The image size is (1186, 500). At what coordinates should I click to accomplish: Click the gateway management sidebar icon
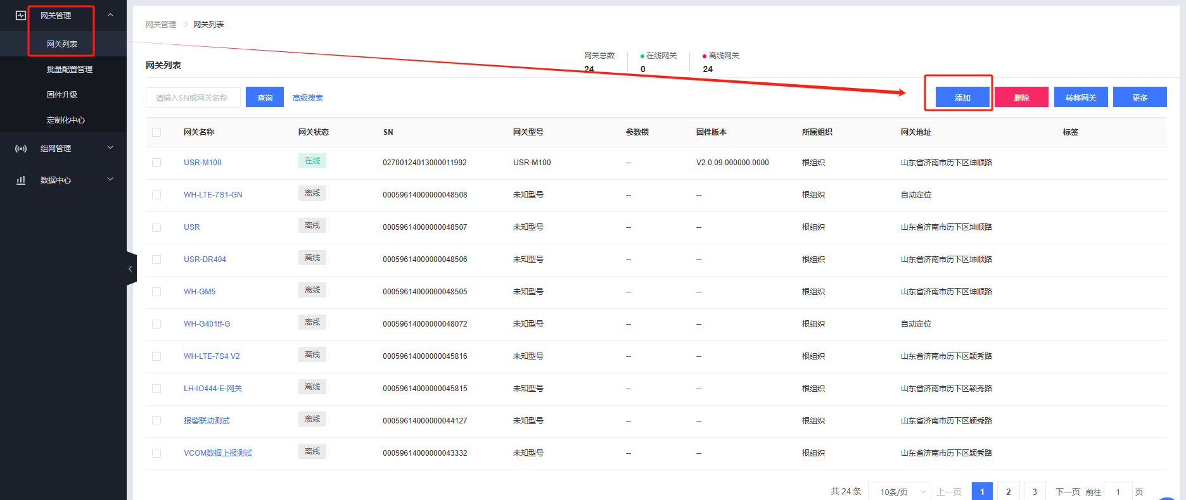pos(21,15)
